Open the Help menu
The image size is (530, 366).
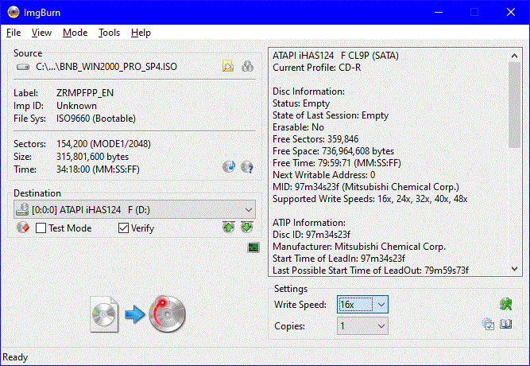tap(141, 33)
